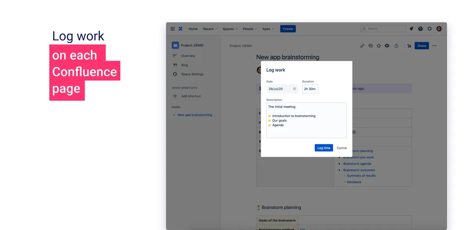Open the Brainstorm outcomes link
The image size is (470, 230).
click(x=359, y=170)
